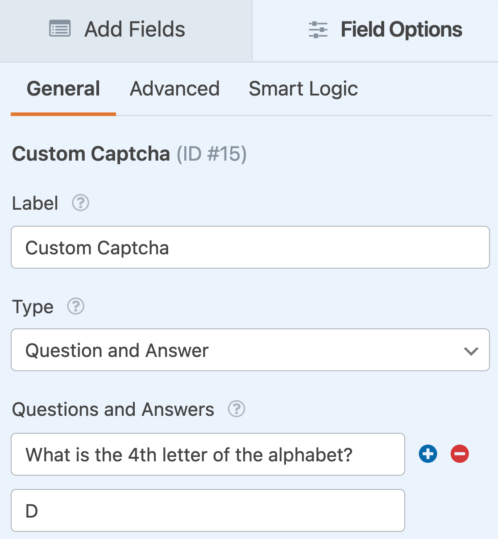Viewport: 498px width, 539px height.
Task: Click the chevron on the Type dropdown
Action: (x=471, y=351)
